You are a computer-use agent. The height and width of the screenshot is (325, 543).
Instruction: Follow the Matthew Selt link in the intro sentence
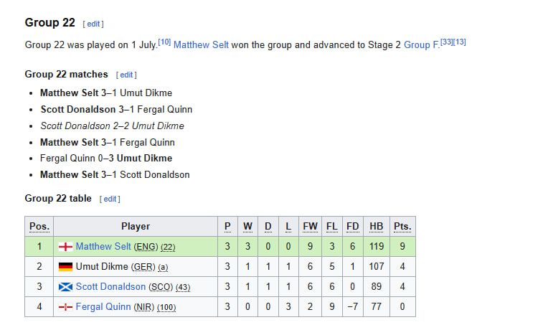(x=201, y=45)
